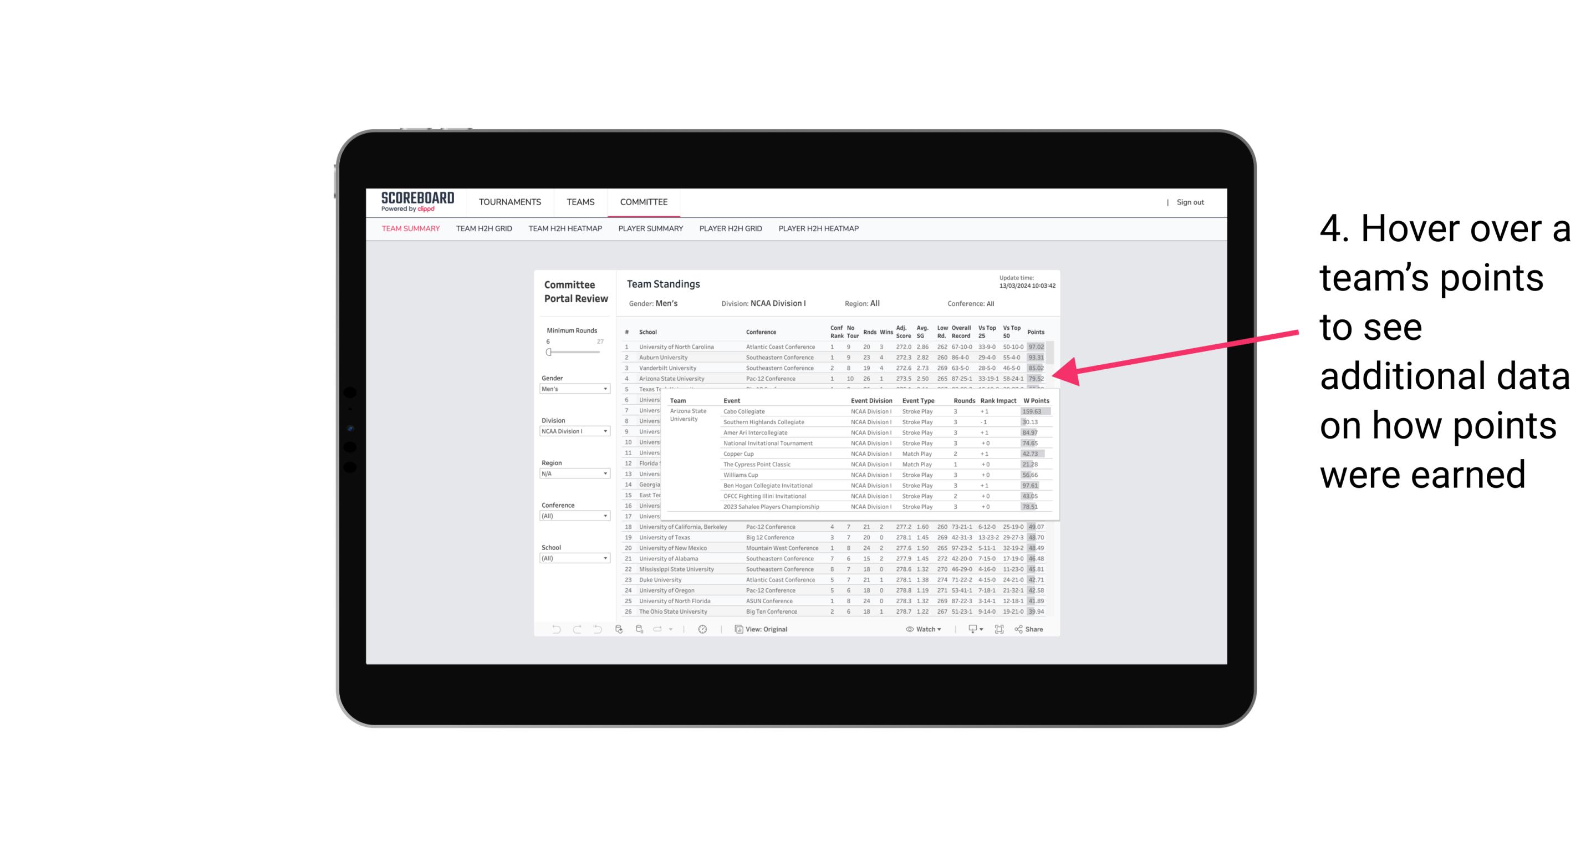Click the download/export icon in toolbar
This screenshot has width=1591, height=856.
point(970,629)
